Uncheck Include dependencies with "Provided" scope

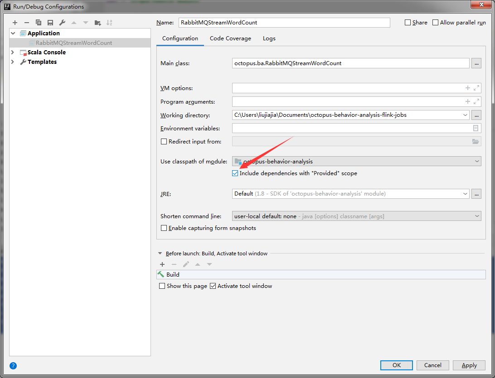pos(235,173)
